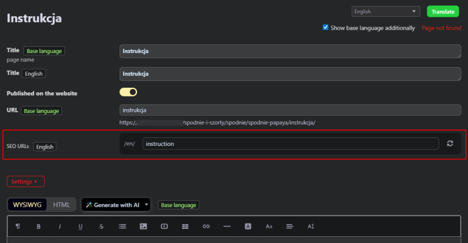Click Base language tag beside top Title
The image size is (468, 243).
[44, 51]
